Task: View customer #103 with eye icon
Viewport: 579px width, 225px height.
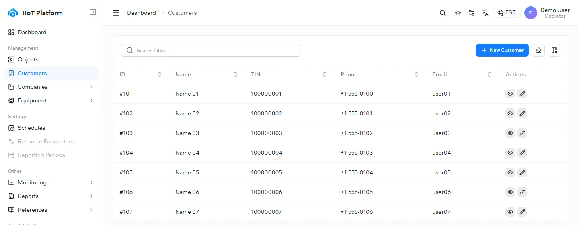Action: click(510, 133)
